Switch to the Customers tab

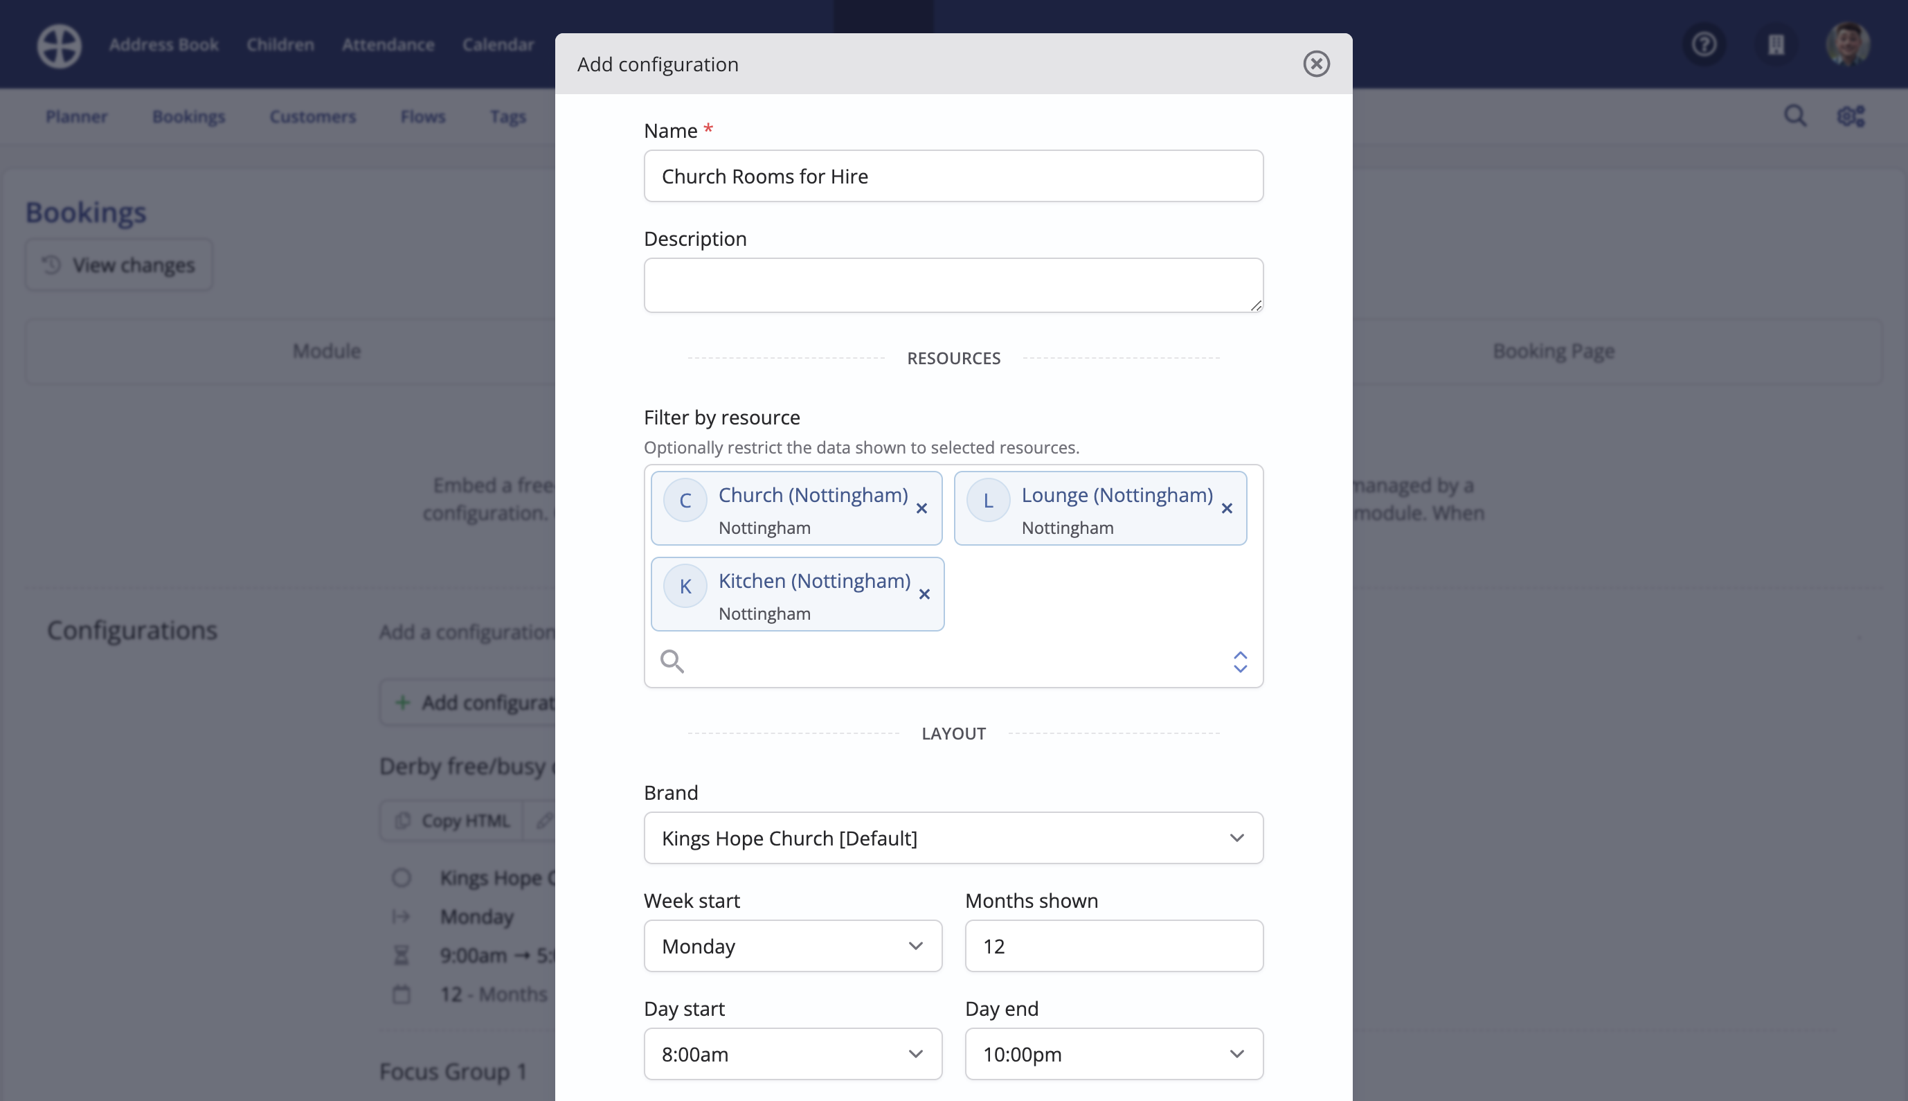point(313,116)
